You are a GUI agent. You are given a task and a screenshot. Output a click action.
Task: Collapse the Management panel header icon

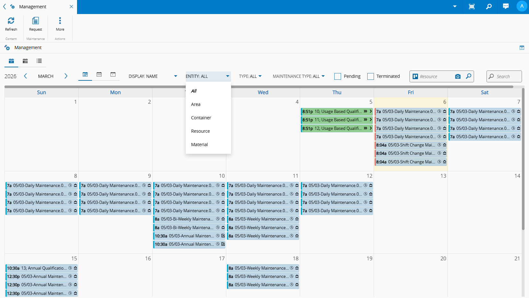522,48
